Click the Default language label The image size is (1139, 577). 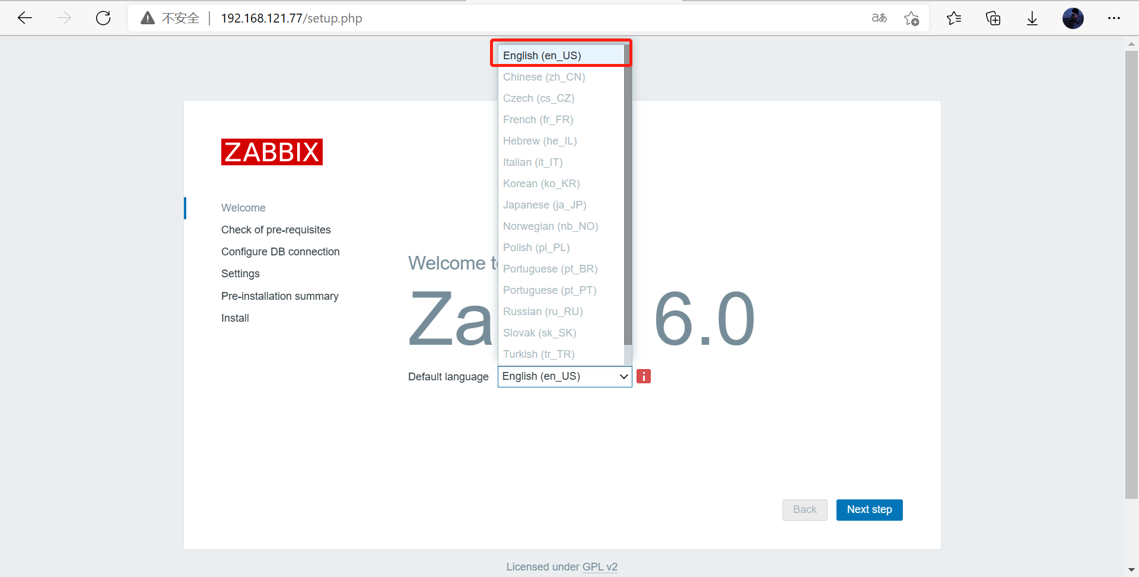(x=448, y=377)
